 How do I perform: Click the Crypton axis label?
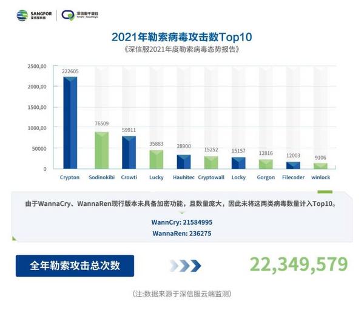click(70, 177)
